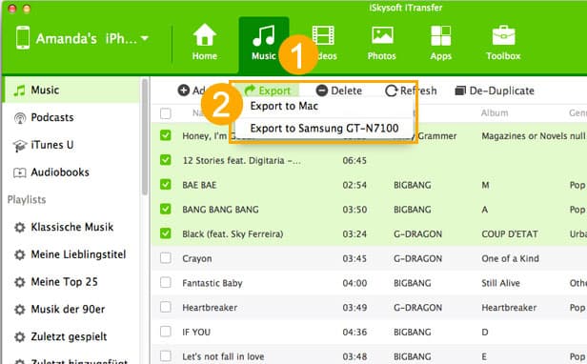Viewport: 587px width, 364px height.
Task: Click gear icon beside Meine Top 25
Action: [19, 282]
